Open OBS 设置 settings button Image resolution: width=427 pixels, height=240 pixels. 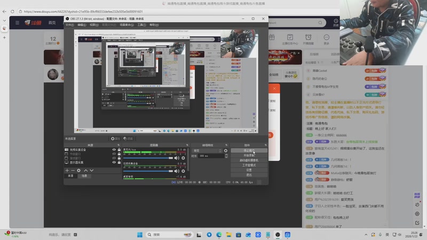coord(249,170)
